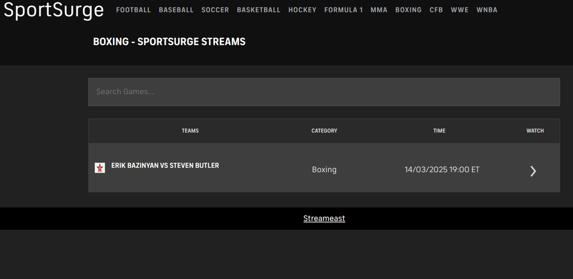Screen dimensions: 573x279
Task: Click the watch arrow for Bazinyan fight
Action: [x=533, y=171]
